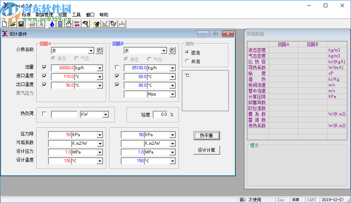Click the person with pencil icon
The height and width of the screenshot is (203, 351).
(x=113, y=24)
